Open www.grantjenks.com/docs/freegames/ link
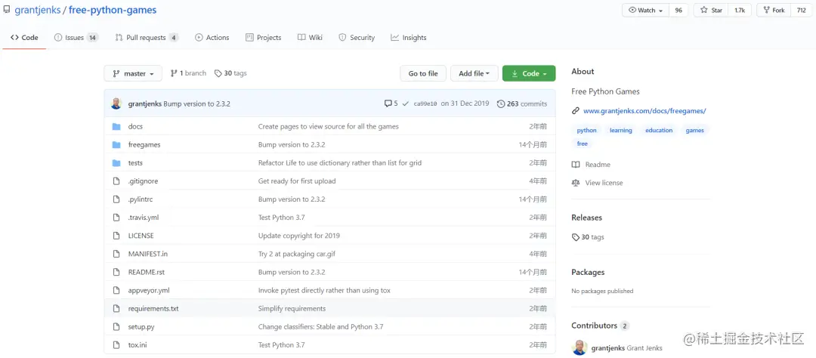Screen dimensions: 816x358 click(644, 111)
